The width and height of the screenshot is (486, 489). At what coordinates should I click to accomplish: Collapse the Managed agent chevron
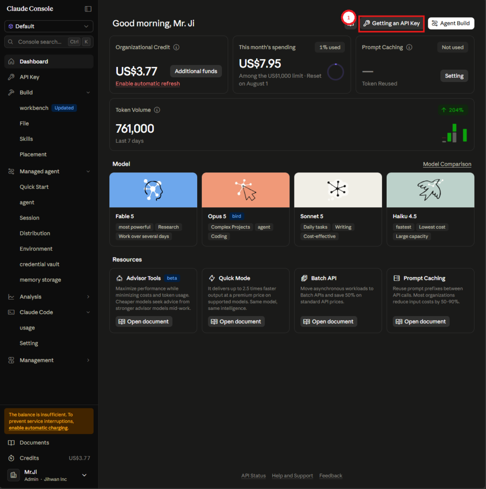coord(88,171)
